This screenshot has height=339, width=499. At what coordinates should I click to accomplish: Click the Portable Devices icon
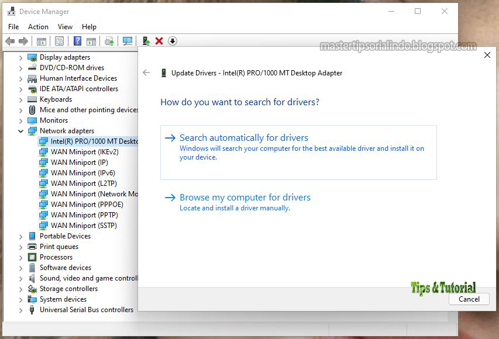(32, 236)
